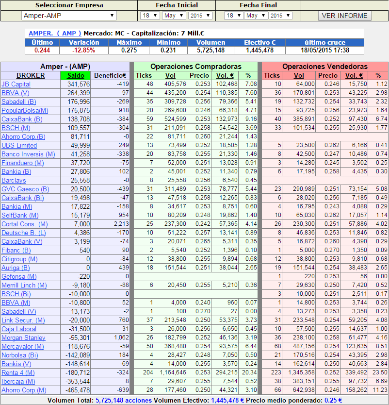The image size is (389, 405).
Task: Open the Banco Inversis (M) link
Action: coord(29,154)
